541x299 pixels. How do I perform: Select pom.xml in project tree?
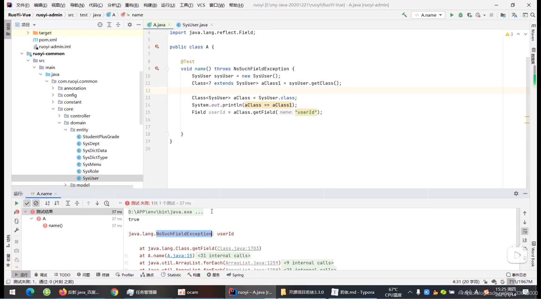(45, 40)
